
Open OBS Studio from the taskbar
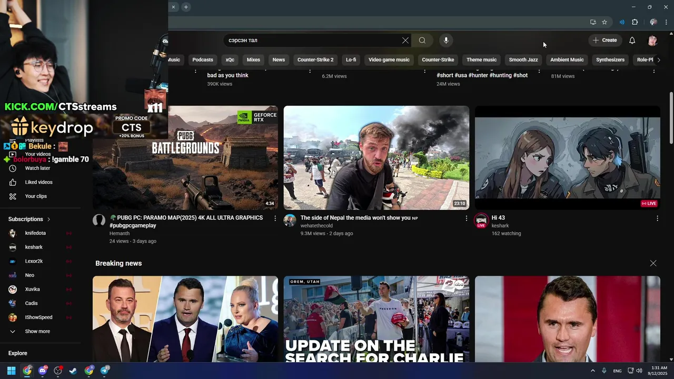(58, 371)
